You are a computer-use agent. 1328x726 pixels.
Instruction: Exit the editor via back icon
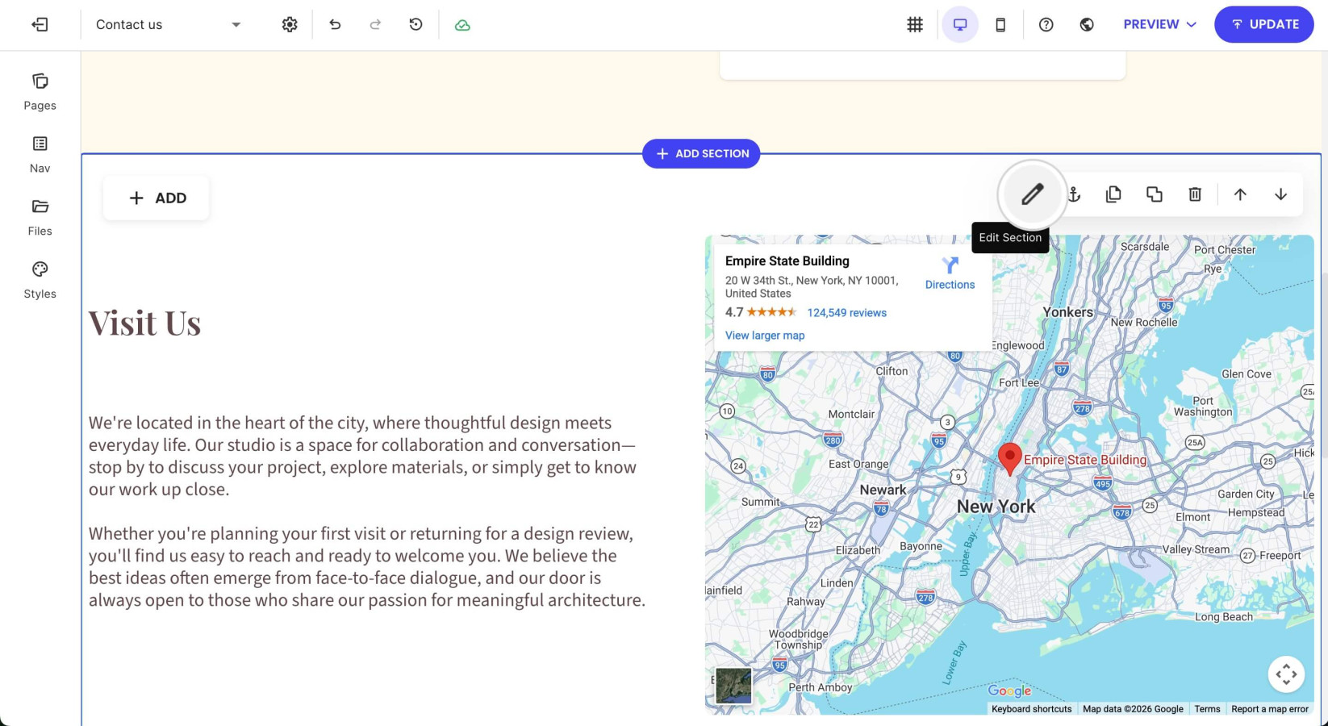[40, 24]
